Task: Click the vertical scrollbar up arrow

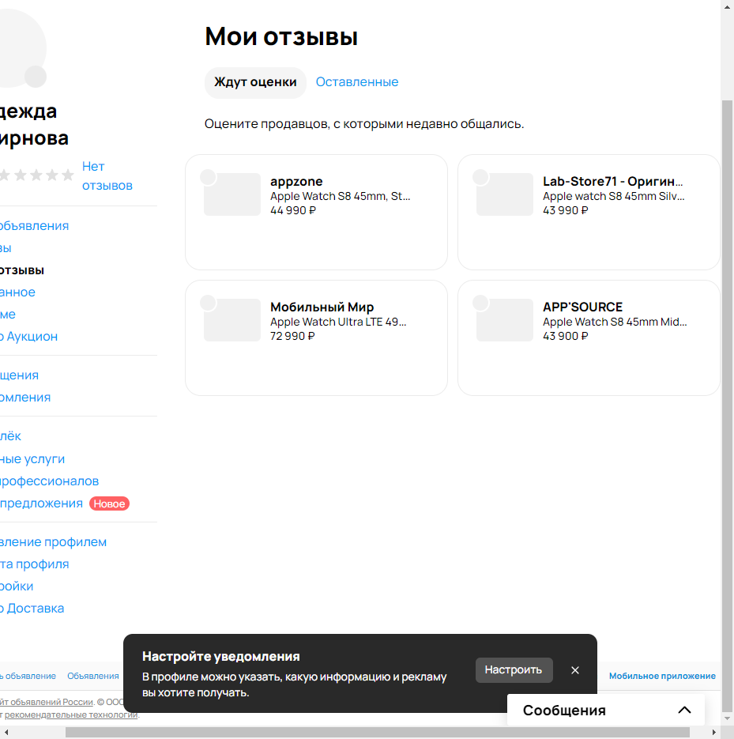Action: (728, 6)
